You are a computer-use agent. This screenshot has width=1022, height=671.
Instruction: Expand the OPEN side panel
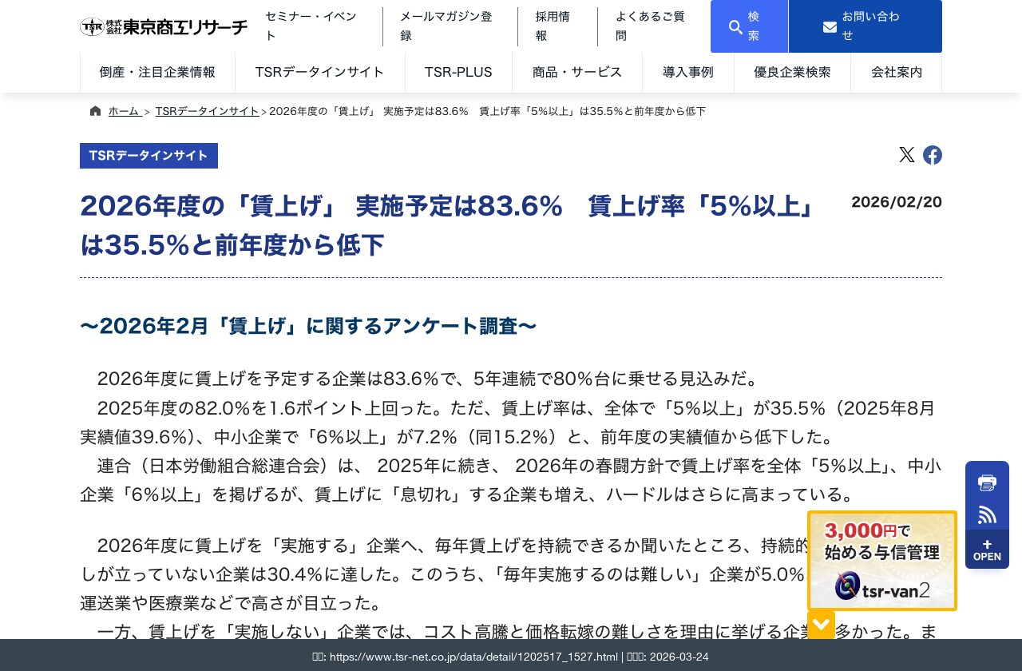click(987, 550)
